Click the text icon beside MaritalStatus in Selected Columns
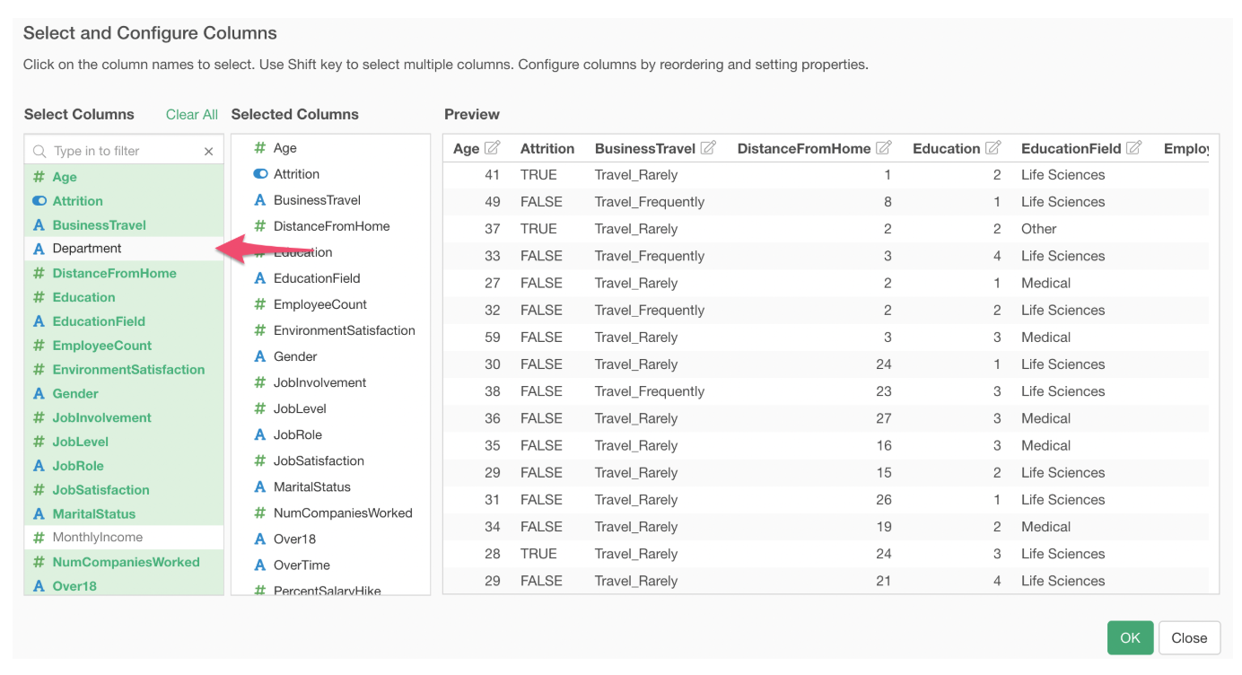The width and height of the screenshot is (1242, 675). tap(260, 487)
